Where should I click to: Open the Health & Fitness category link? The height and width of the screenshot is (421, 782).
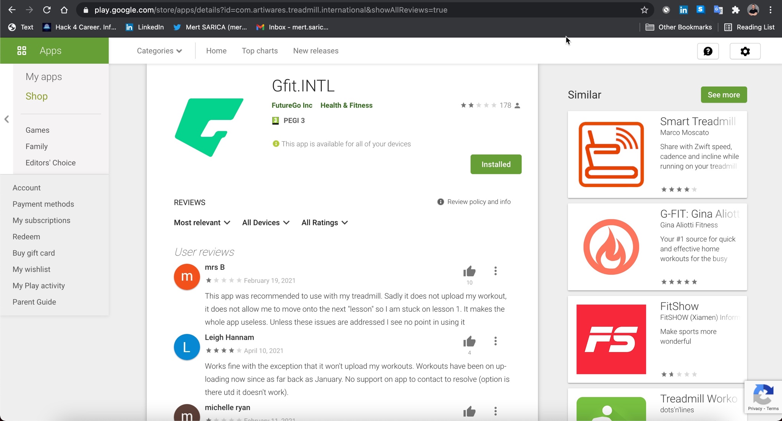tap(347, 105)
